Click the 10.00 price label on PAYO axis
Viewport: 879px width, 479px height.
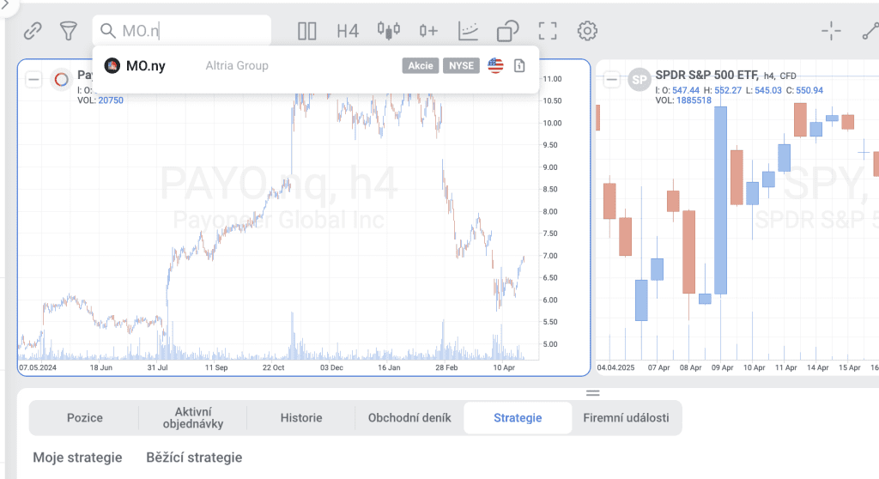click(x=552, y=123)
